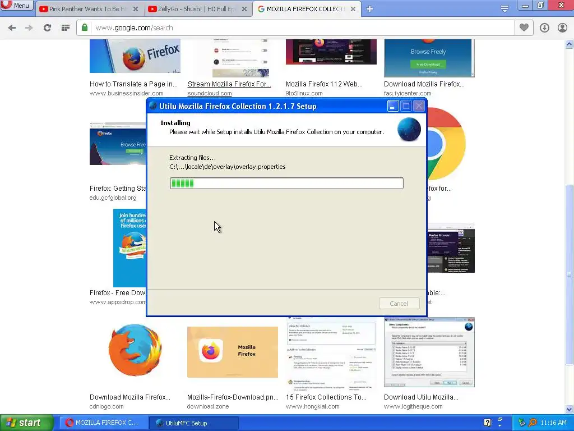Click the Join hundreds of millions appsdrop thumbnail
The image size is (574, 431).
(x=129, y=248)
